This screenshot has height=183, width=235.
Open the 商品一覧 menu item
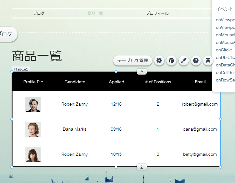(95, 13)
